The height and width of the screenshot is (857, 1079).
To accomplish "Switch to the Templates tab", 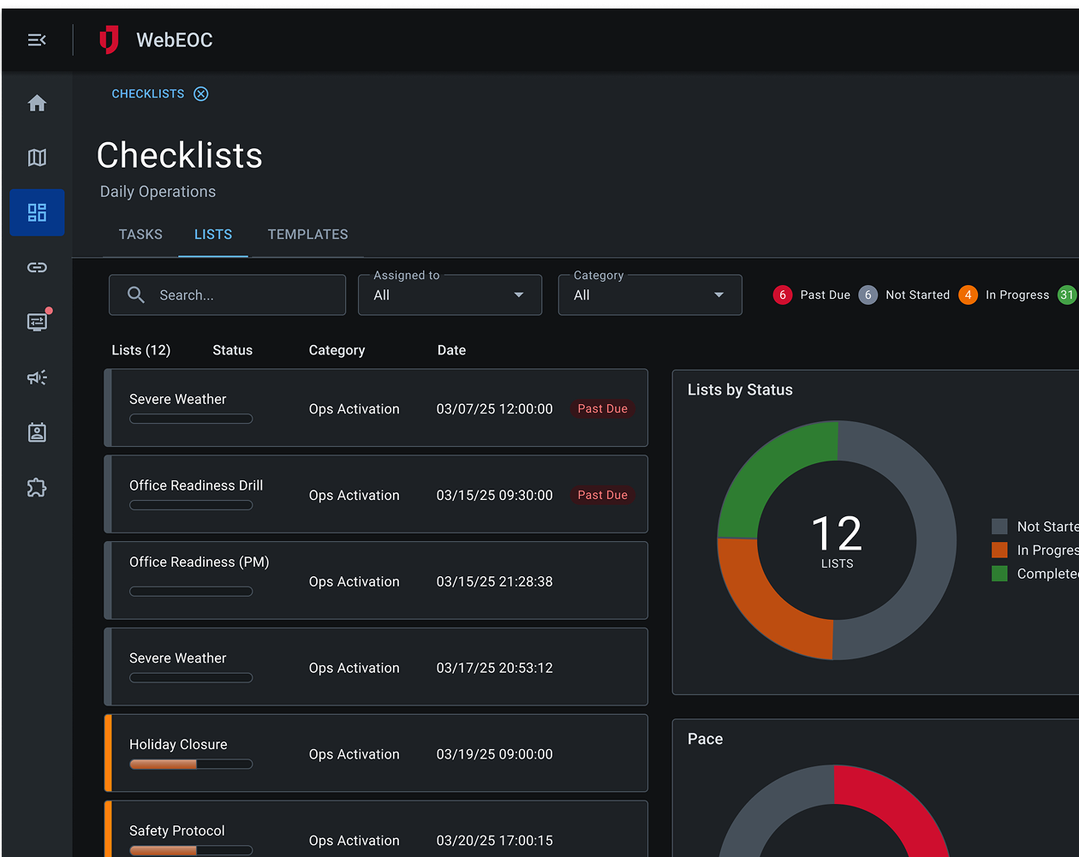I will click(x=307, y=235).
